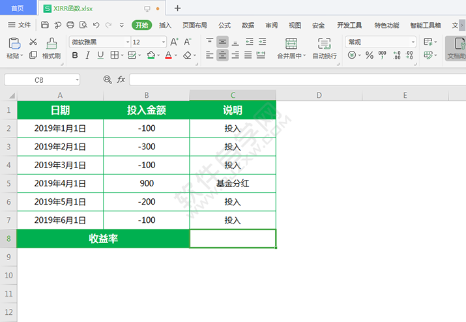Screen dimensions: 466x322
Task: Click the magnifier icon beside formula bar
Action: tap(108, 80)
